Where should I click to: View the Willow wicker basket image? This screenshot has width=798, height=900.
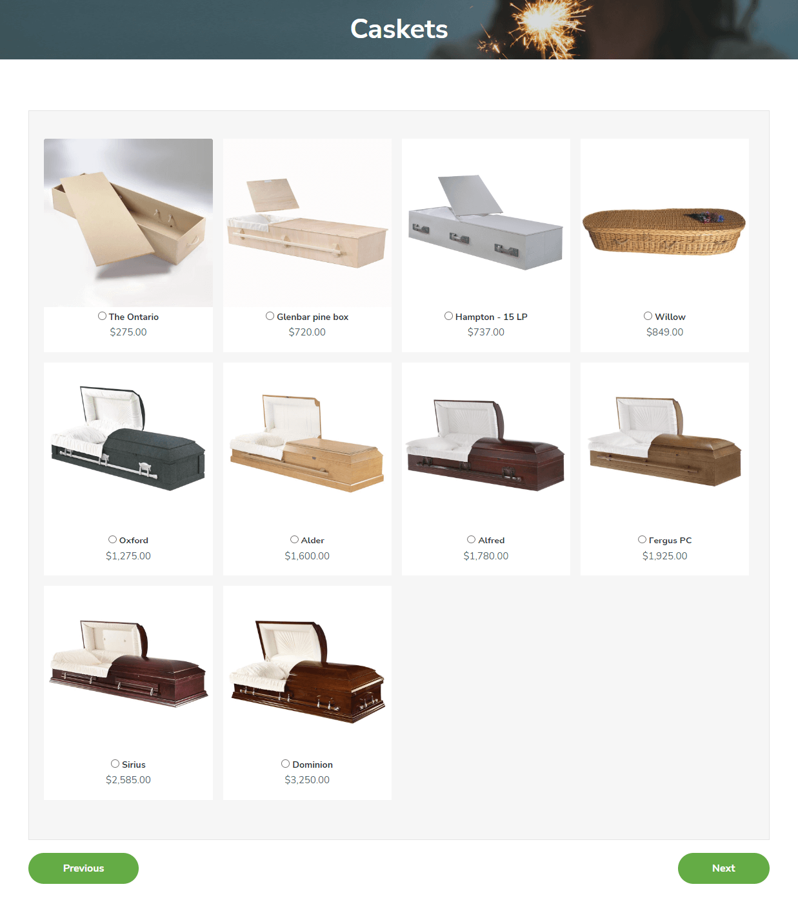[664, 223]
